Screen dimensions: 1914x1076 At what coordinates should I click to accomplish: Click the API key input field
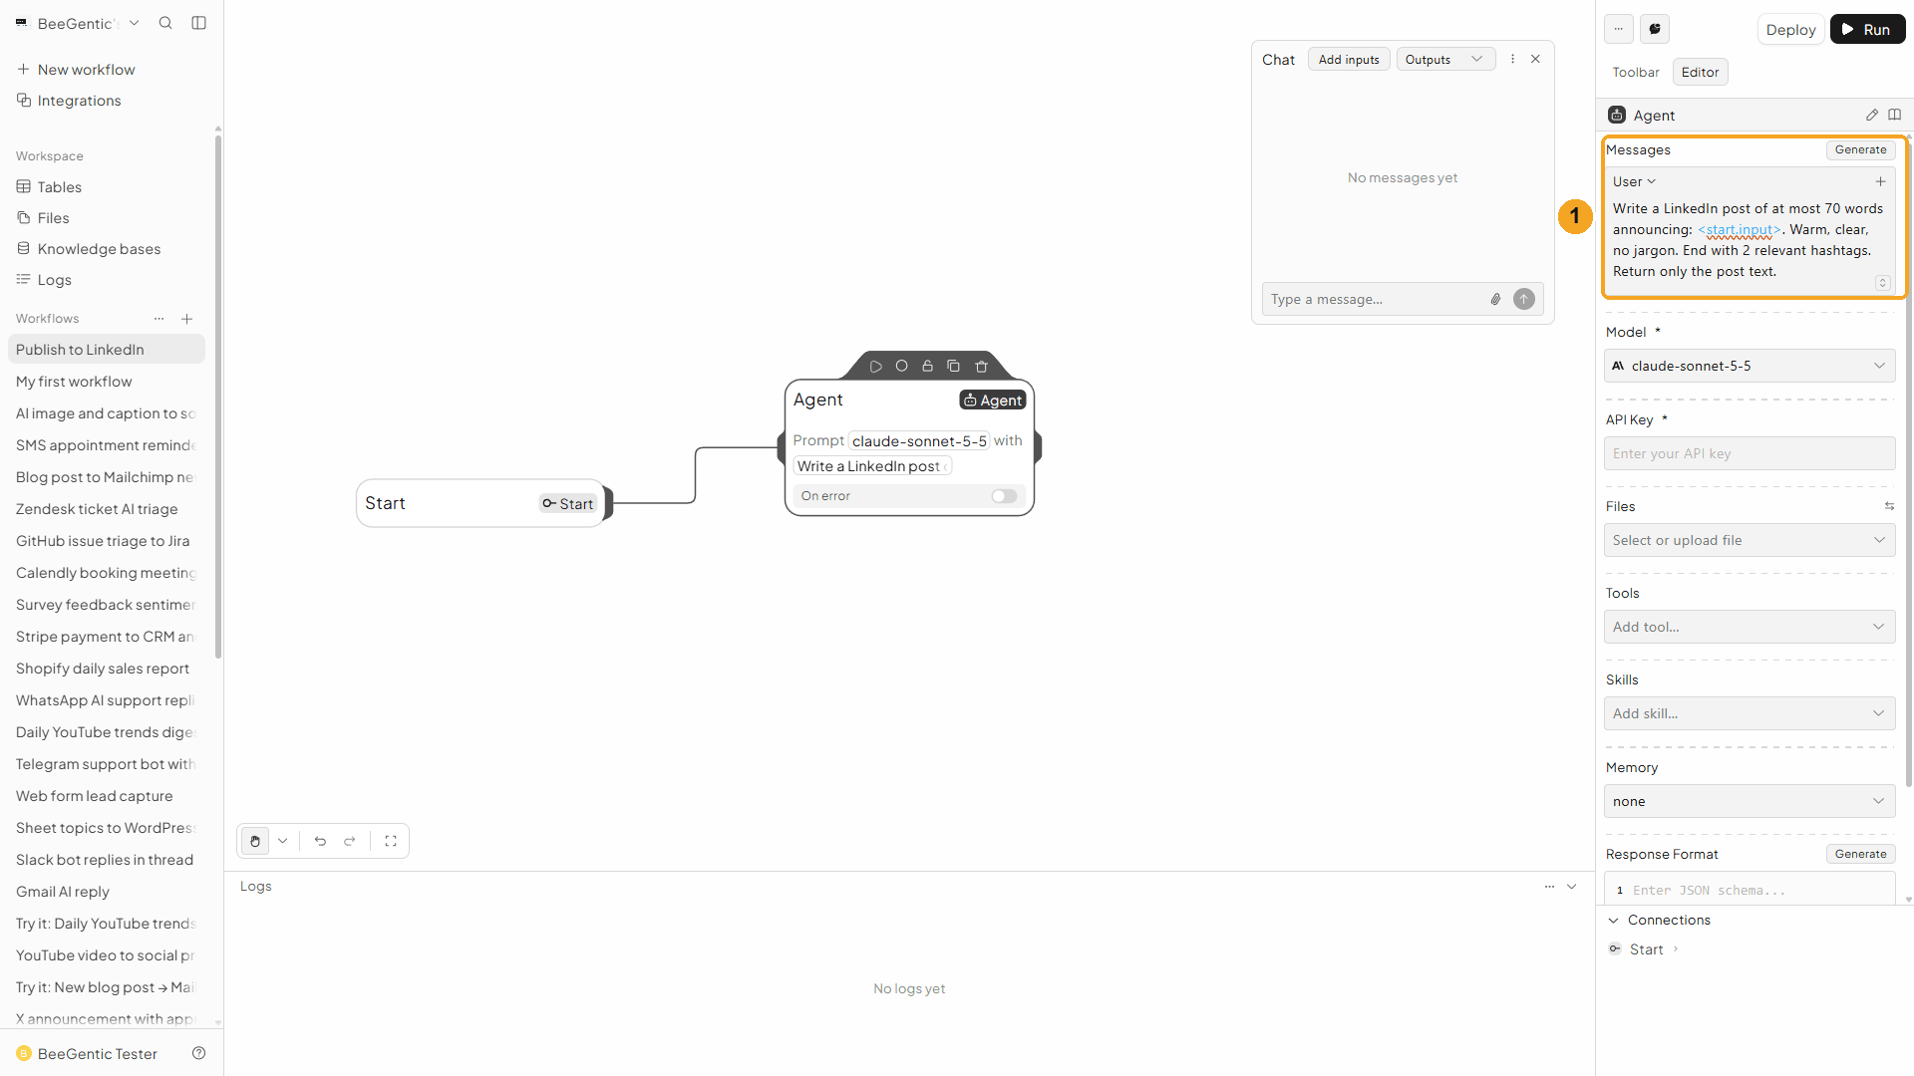pos(1750,453)
